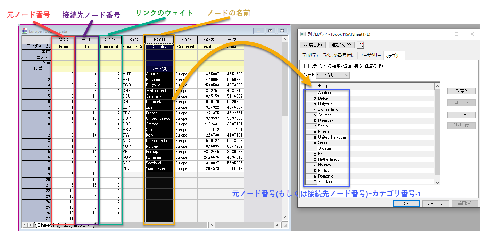
Task: Close the 列プロパティ dialog
Action: pyautogui.click(x=472, y=34)
